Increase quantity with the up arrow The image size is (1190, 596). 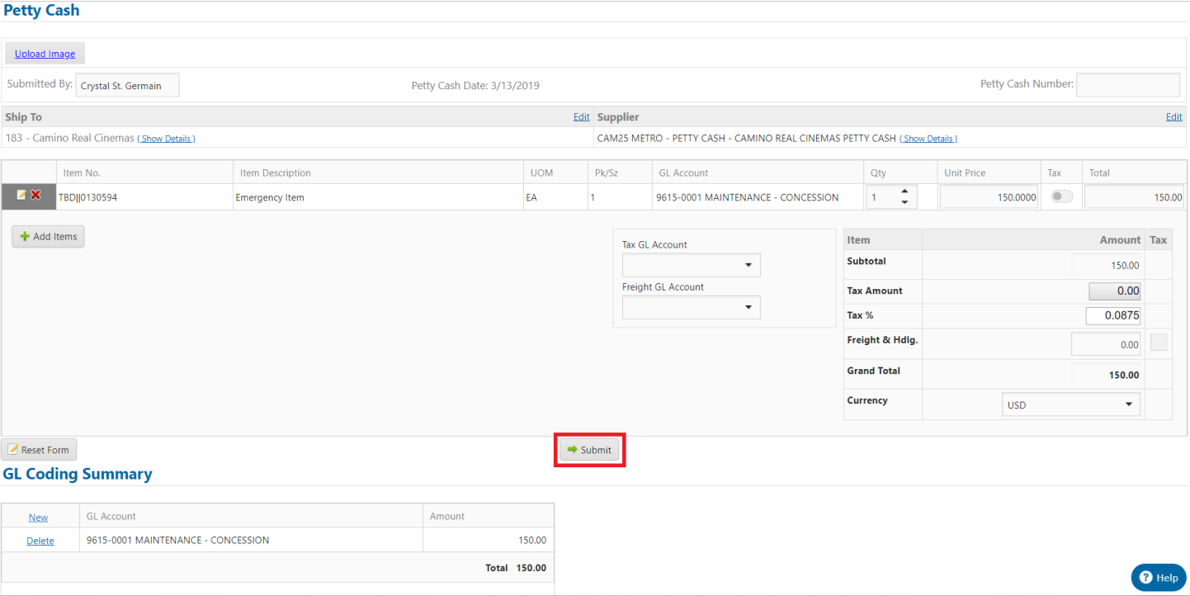point(904,192)
